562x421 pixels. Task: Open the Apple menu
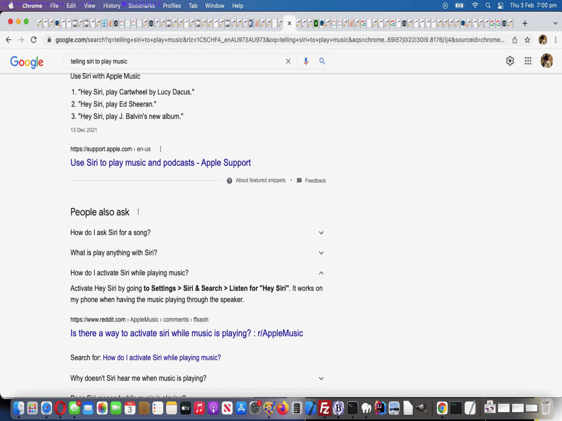11,5
